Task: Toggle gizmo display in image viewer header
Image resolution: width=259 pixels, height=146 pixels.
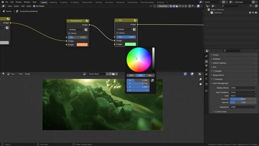Action: 185,74
